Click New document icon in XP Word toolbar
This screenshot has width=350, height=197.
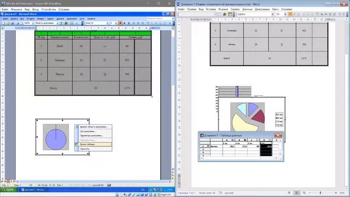tap(3, 23)
